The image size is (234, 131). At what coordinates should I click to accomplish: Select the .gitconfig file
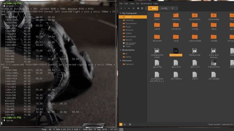(157, 64)
